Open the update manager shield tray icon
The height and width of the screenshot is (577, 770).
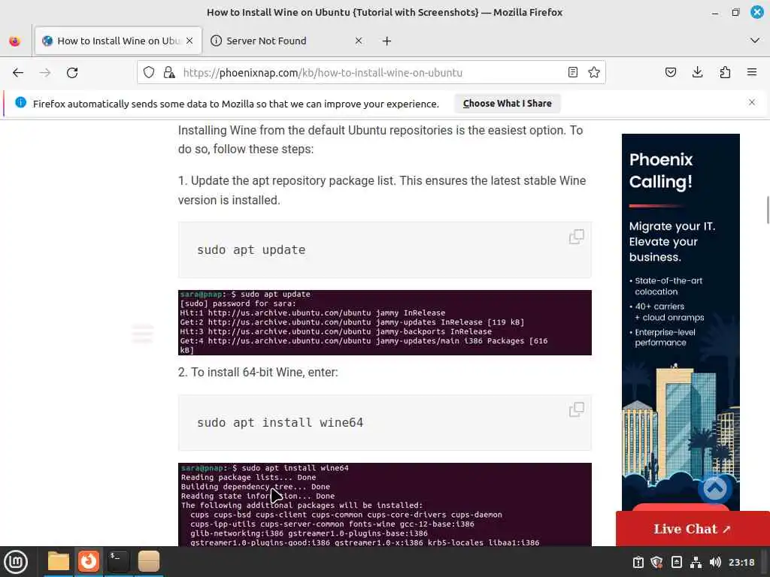pos(656,562)
